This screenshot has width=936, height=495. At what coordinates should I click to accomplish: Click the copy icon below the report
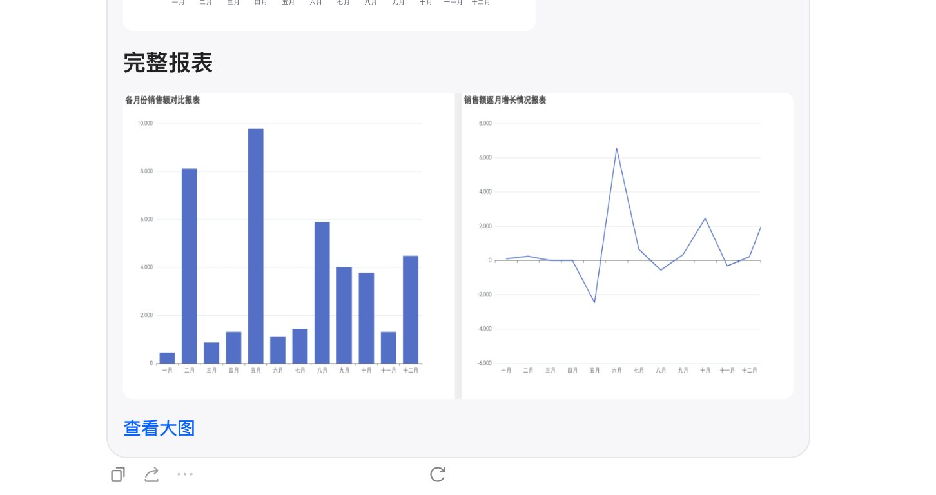[117, 475]
